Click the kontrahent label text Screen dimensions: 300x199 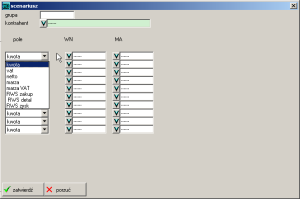tap(16, 23)
